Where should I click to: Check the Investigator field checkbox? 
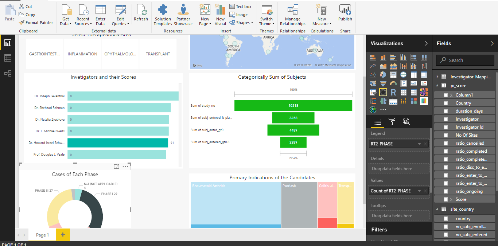[446, 119]
